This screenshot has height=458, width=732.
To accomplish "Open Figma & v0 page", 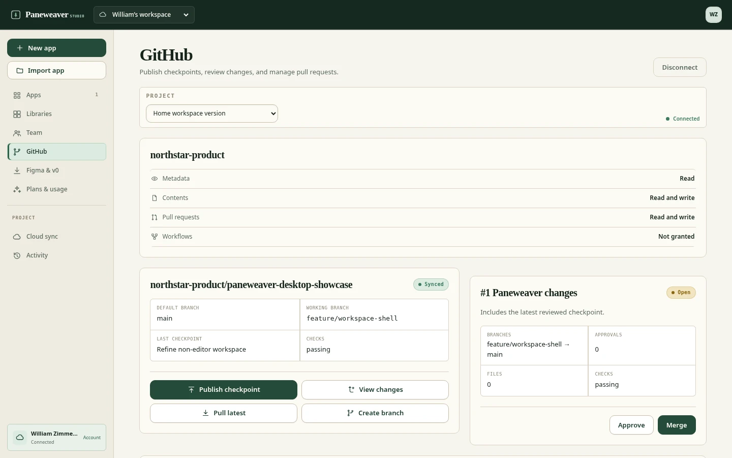I will coord(56,170).
